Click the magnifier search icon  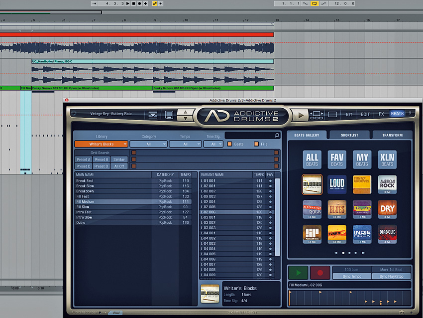pos(277,136)
